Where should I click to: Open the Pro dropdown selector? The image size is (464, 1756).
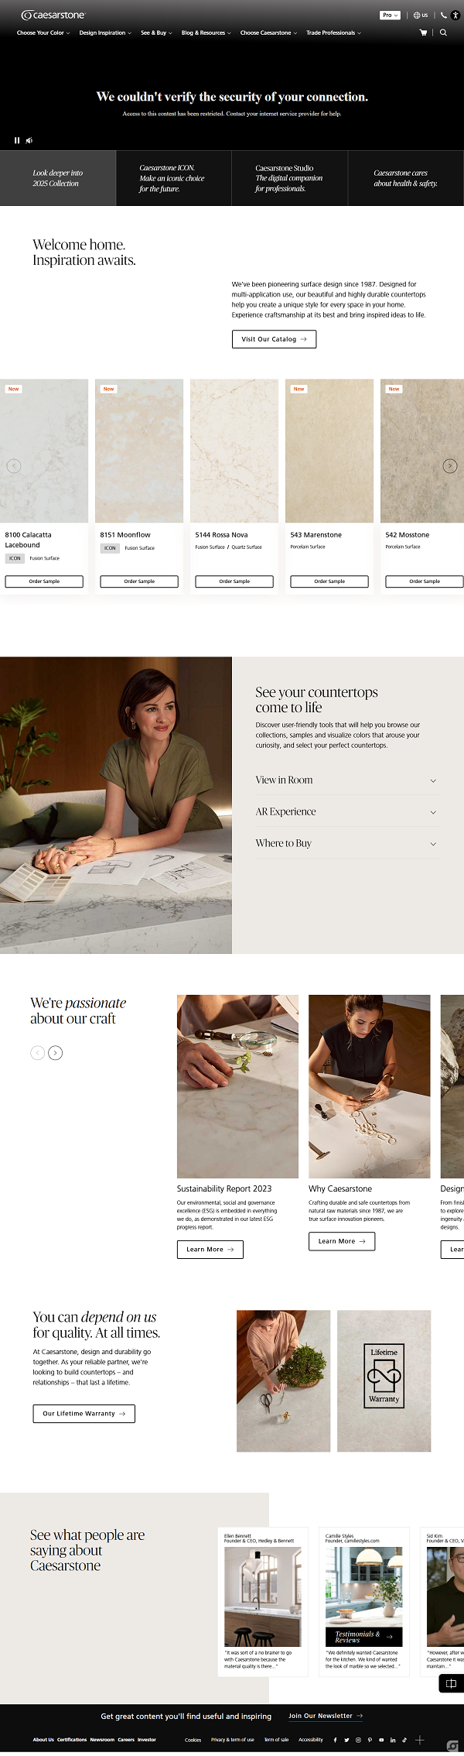(x=390, y=15)
